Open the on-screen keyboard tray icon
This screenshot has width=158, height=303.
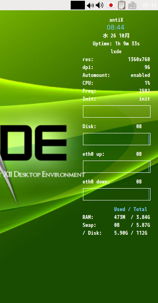(x=132, y=5)
